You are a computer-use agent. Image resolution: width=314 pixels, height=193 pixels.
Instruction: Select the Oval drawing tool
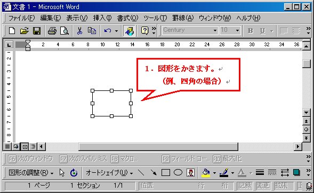tap(178, 173)
